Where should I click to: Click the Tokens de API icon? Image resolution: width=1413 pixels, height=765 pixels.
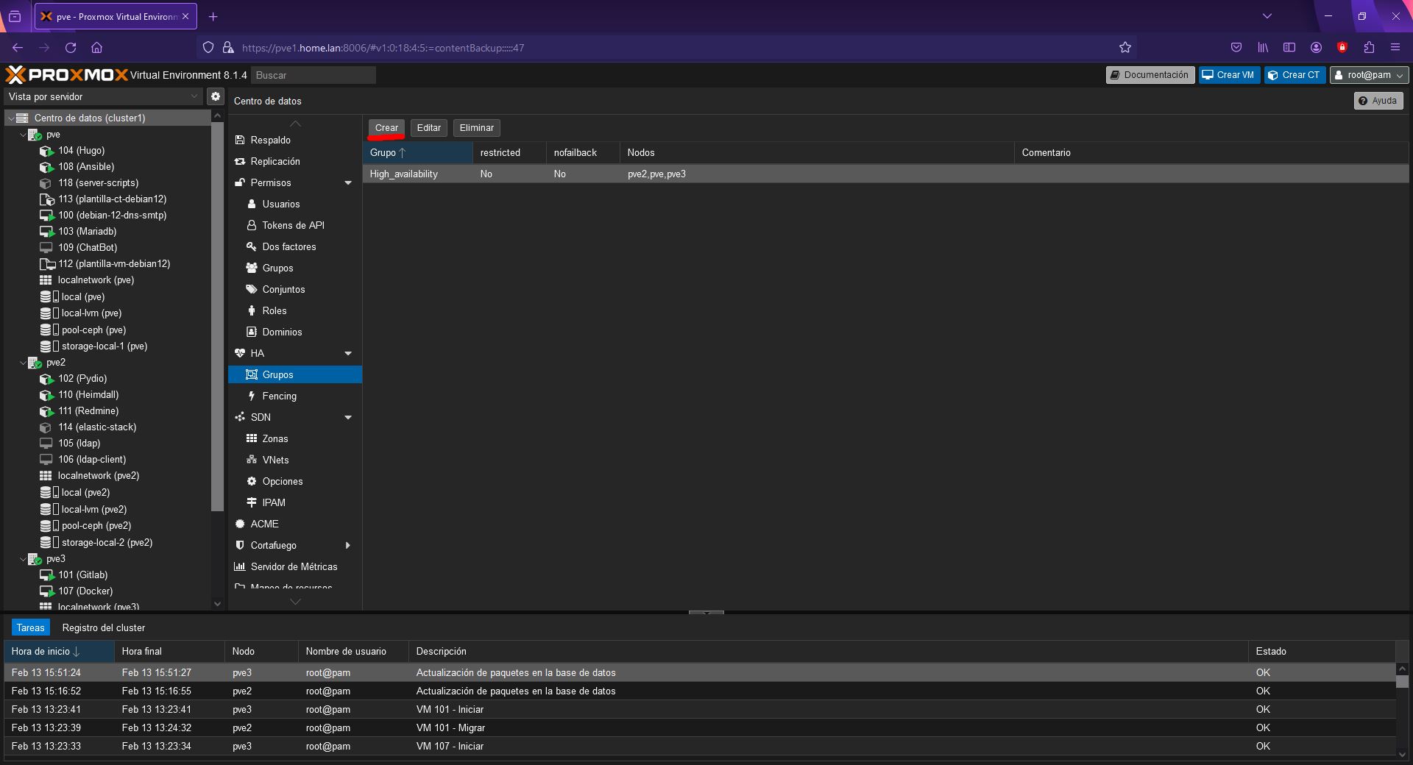(252, 225)
